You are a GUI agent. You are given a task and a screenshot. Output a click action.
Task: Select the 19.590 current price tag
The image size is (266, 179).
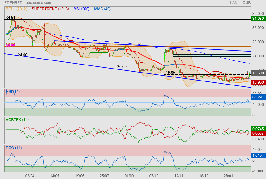(258, 73)
